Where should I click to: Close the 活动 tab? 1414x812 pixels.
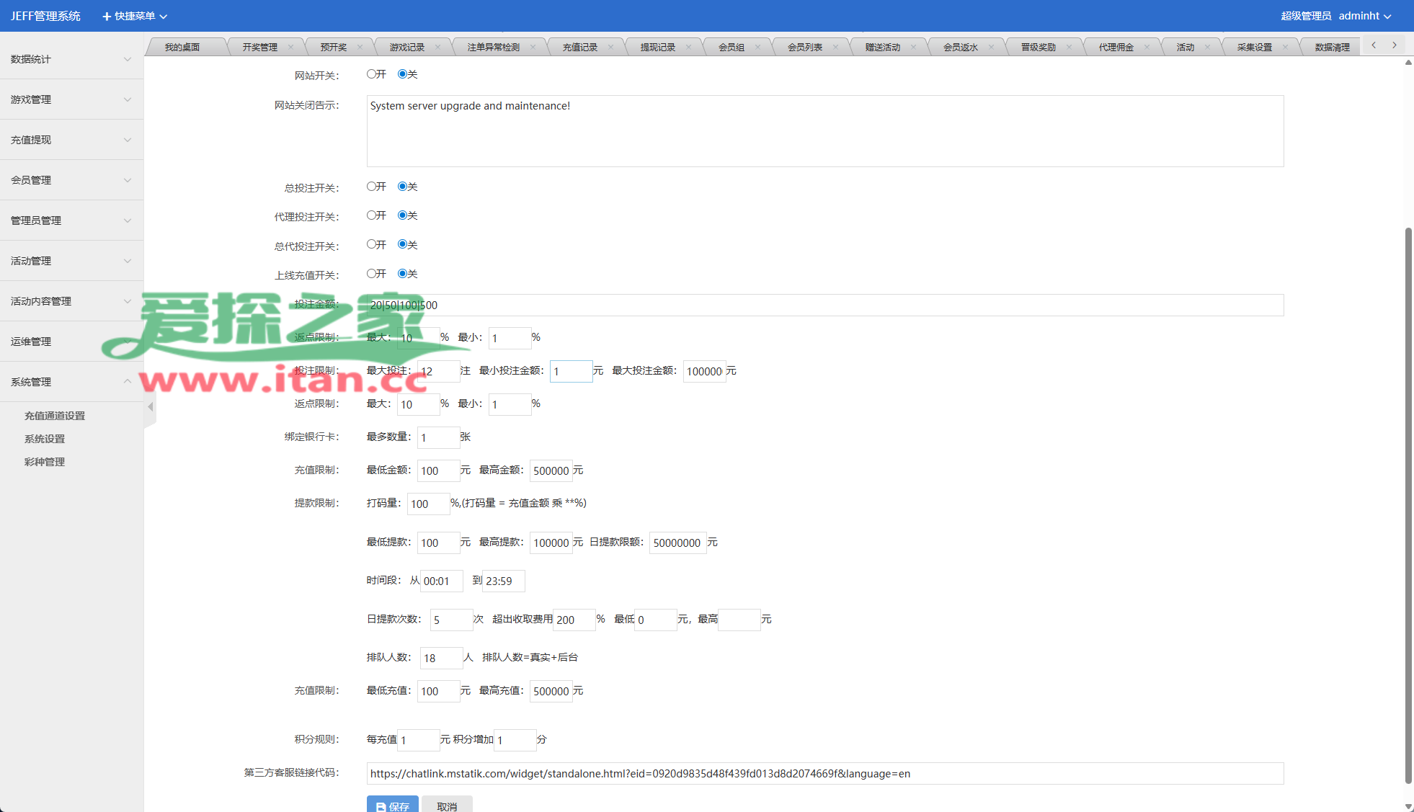(x=1207, y=47)
